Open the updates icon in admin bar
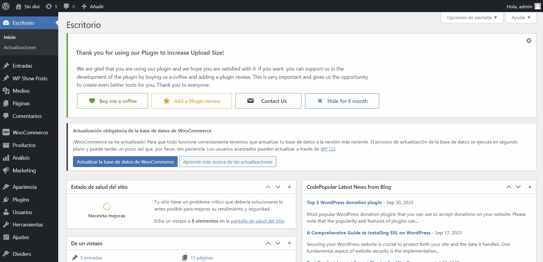Viewport: 543px width, 262px height. tap(49, 6)
